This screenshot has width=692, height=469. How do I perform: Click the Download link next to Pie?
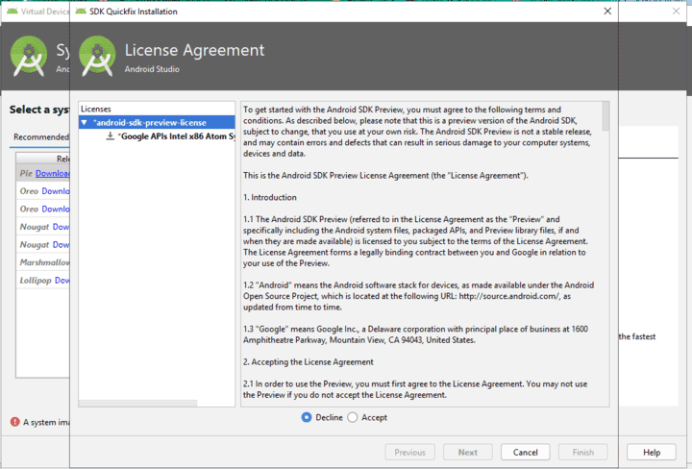pos(53,173)
